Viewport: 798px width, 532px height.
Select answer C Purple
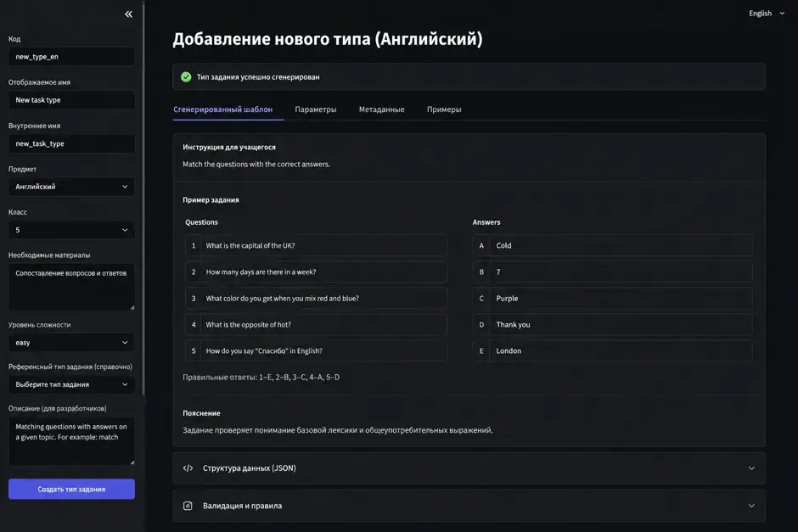(612, 298)
